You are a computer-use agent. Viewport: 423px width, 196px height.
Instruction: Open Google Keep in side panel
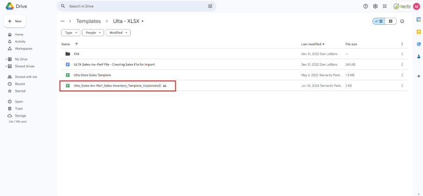pyautogui.click(x=419, y=32)
